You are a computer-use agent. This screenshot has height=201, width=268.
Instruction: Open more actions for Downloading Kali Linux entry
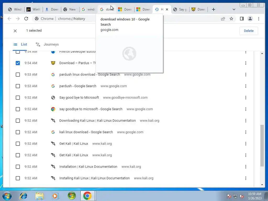(245, 121)
